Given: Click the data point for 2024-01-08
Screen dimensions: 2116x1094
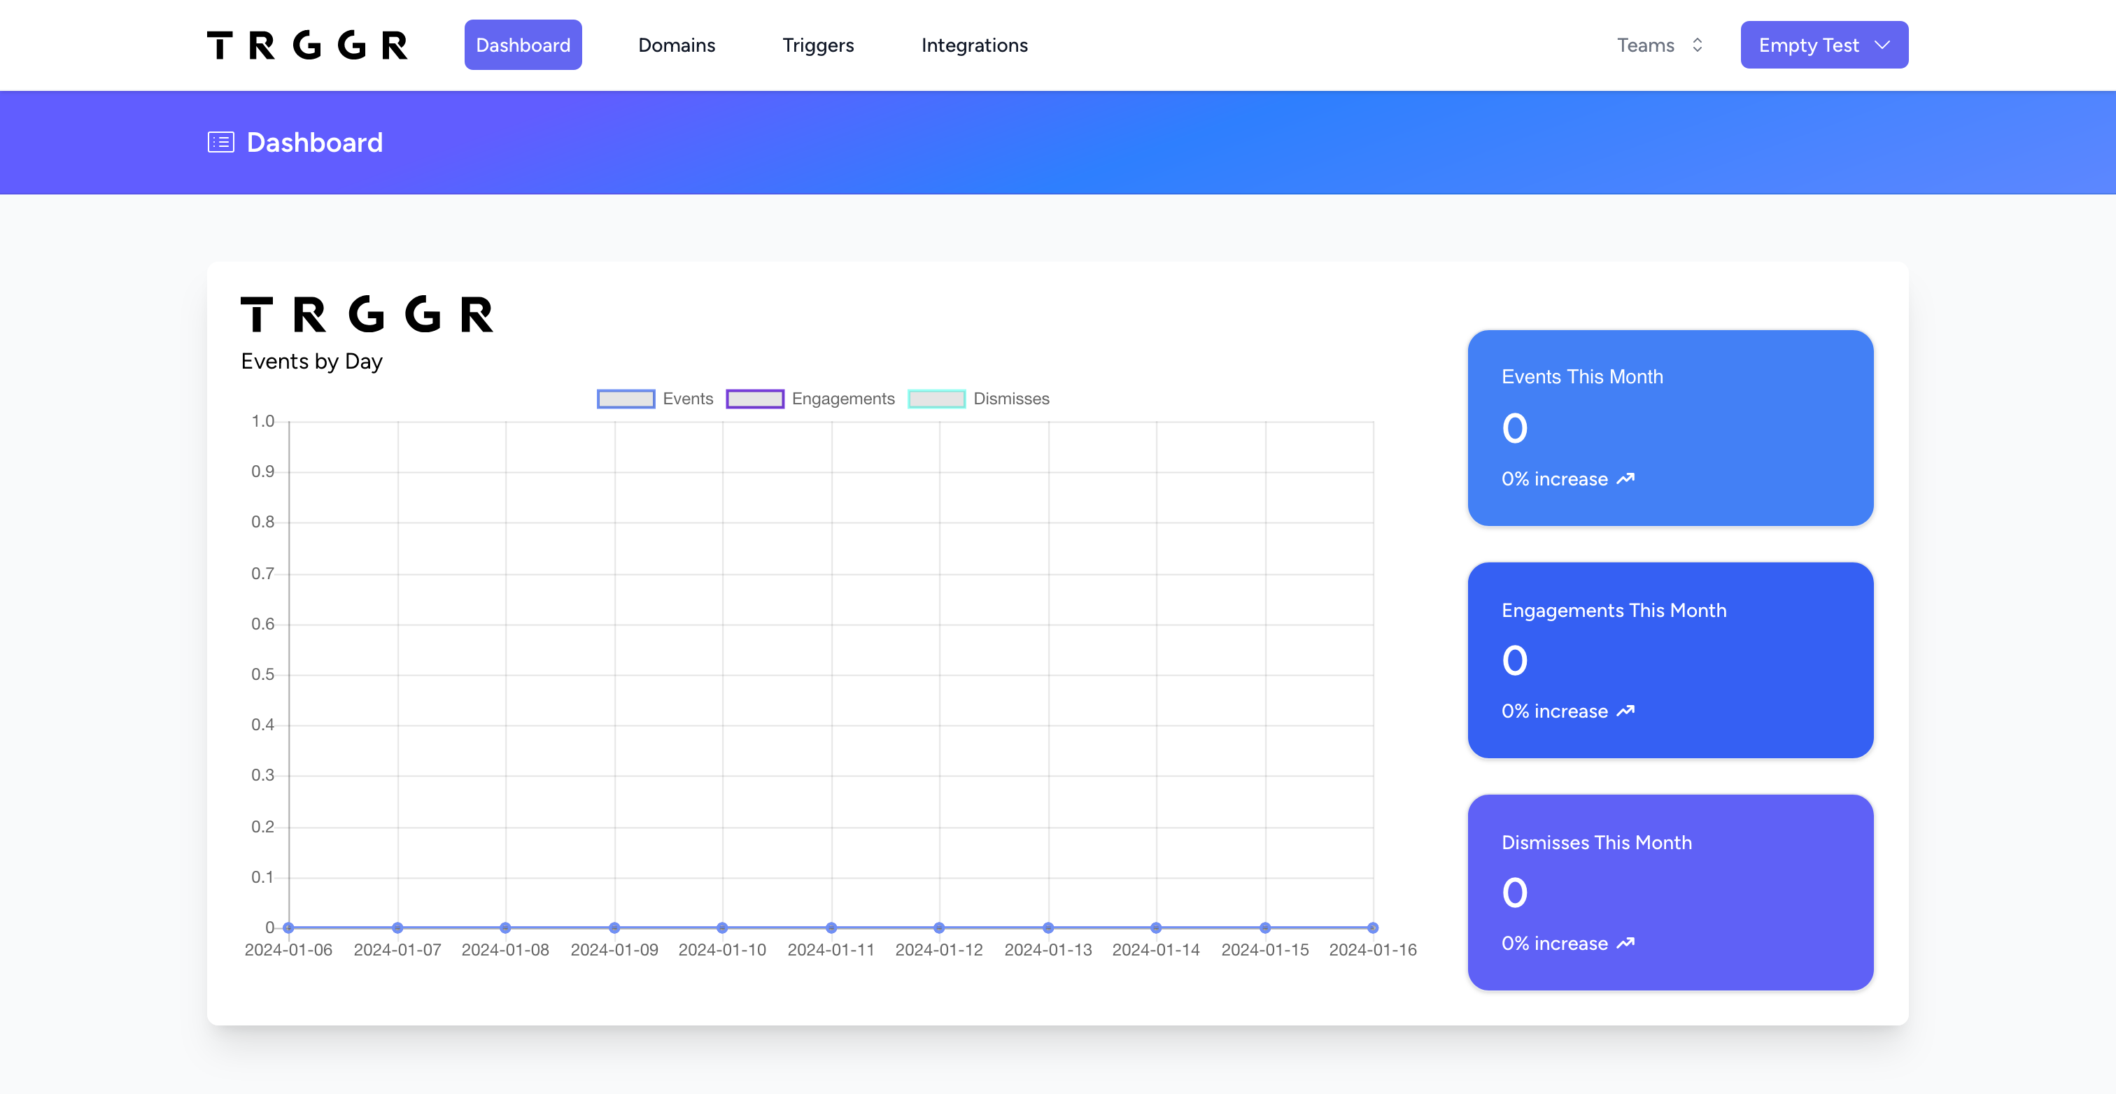Looking at the screenshot, I should [x=505, y=928].
